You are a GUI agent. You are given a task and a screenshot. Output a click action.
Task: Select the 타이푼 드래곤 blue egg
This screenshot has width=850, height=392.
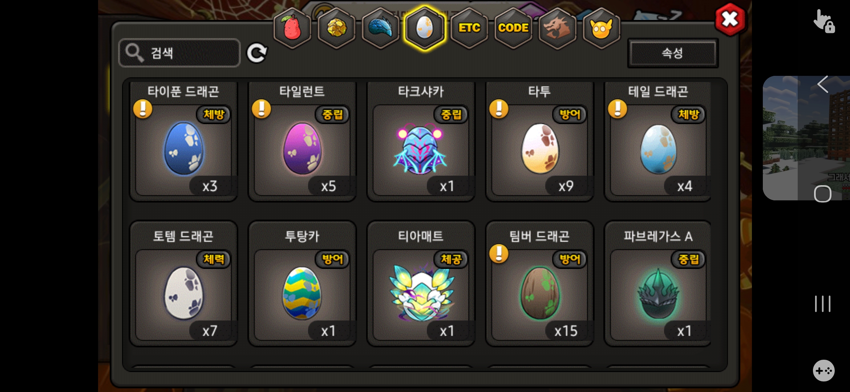point(184,142)
